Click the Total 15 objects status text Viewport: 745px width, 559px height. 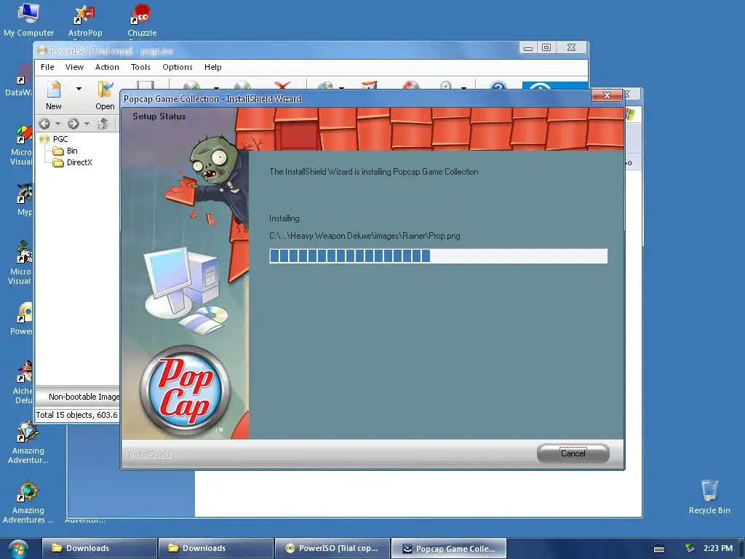tap(76, 415)
